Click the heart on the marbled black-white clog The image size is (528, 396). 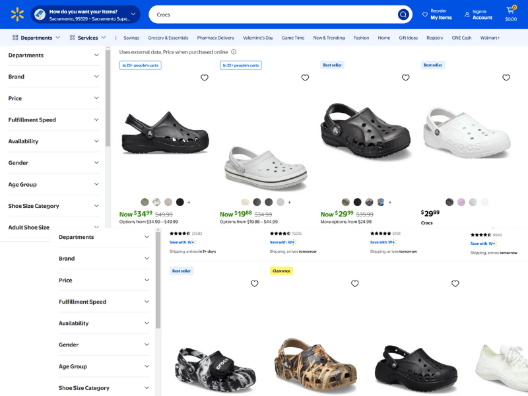point(255,283)
